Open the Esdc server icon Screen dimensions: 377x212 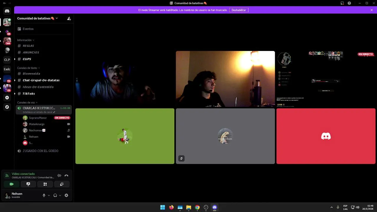point(7,69)
